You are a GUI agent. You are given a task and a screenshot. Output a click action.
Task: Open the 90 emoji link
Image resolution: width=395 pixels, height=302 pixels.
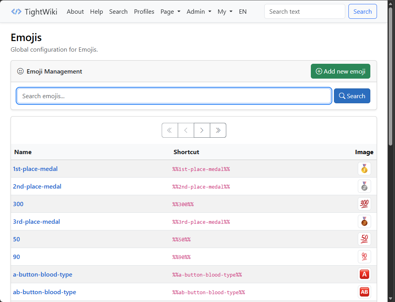click(16, 257)
